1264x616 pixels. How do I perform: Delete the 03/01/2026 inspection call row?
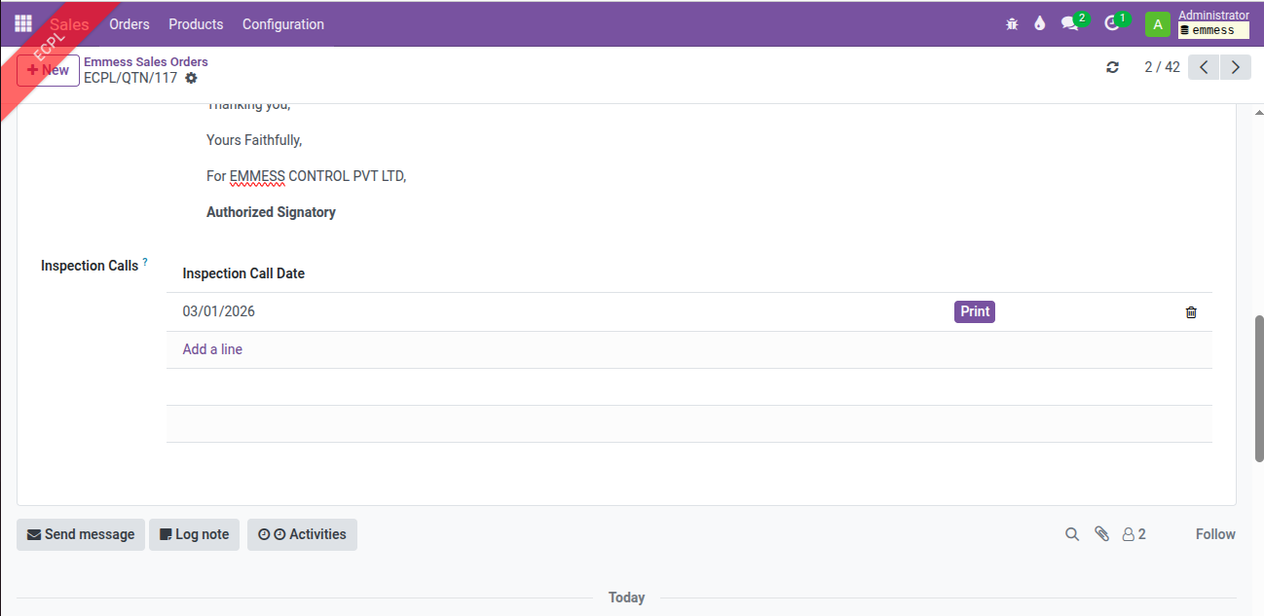pos(1190,312)
